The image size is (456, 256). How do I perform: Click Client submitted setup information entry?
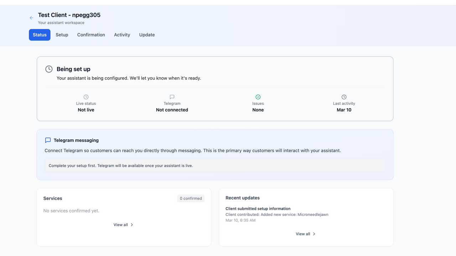(x=258, y=209)
